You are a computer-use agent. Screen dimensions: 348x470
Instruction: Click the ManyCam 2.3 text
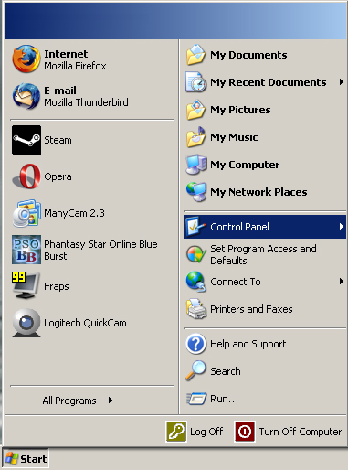point(74,213)
